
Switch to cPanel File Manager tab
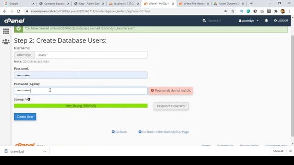coord(193,4)
